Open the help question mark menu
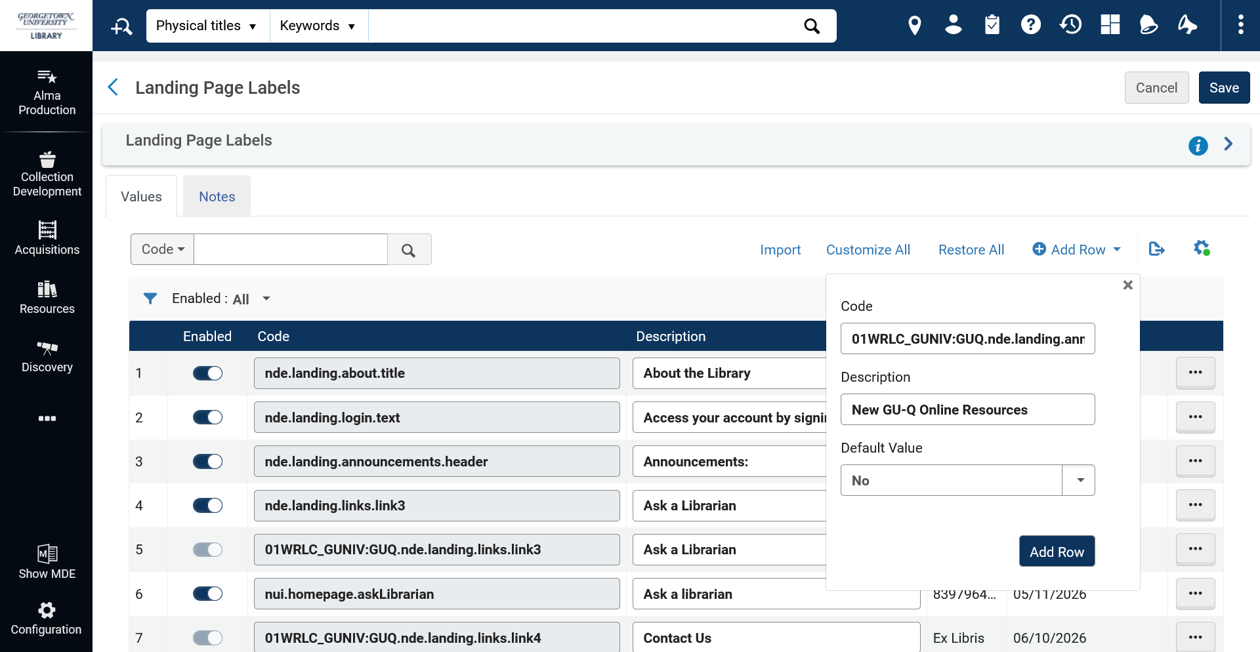Screen dimensions: 1260x652 (1031, 26)
